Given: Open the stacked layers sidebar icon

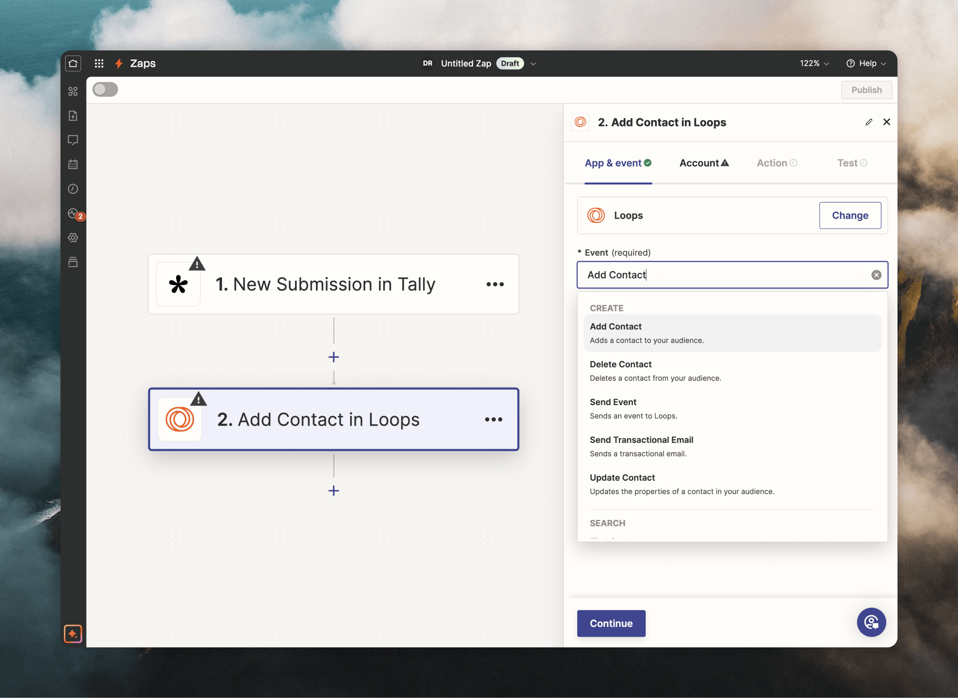Looking at the screenshot, I should coord(73,262).
